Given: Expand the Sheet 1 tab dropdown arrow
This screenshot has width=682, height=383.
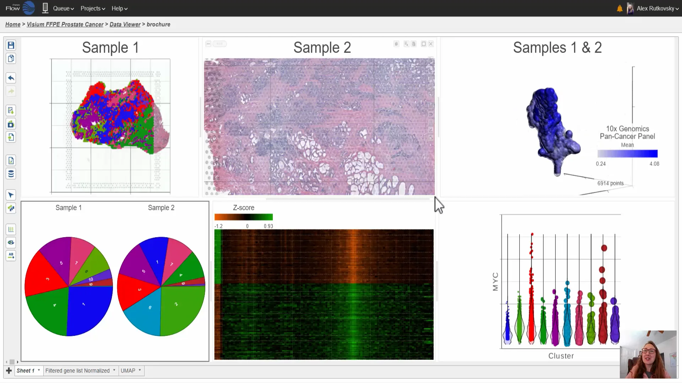Looking at the screenshot, I should pyautogui.click(x=39, y=370).
